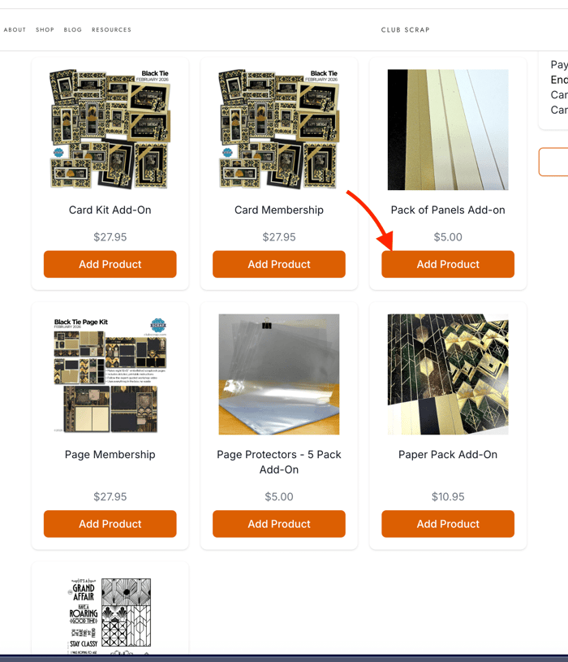
Task: Click the CLUB SCRAP site logo
Action: tap(405, 30)
